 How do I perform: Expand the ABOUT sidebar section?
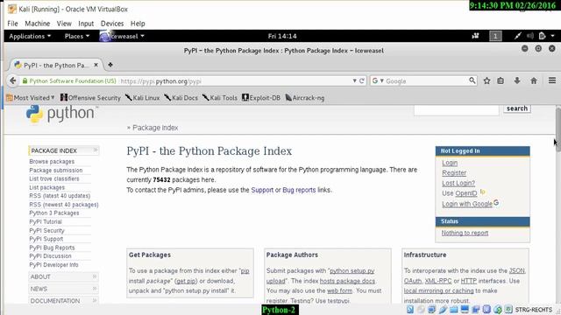click(63, 276)
